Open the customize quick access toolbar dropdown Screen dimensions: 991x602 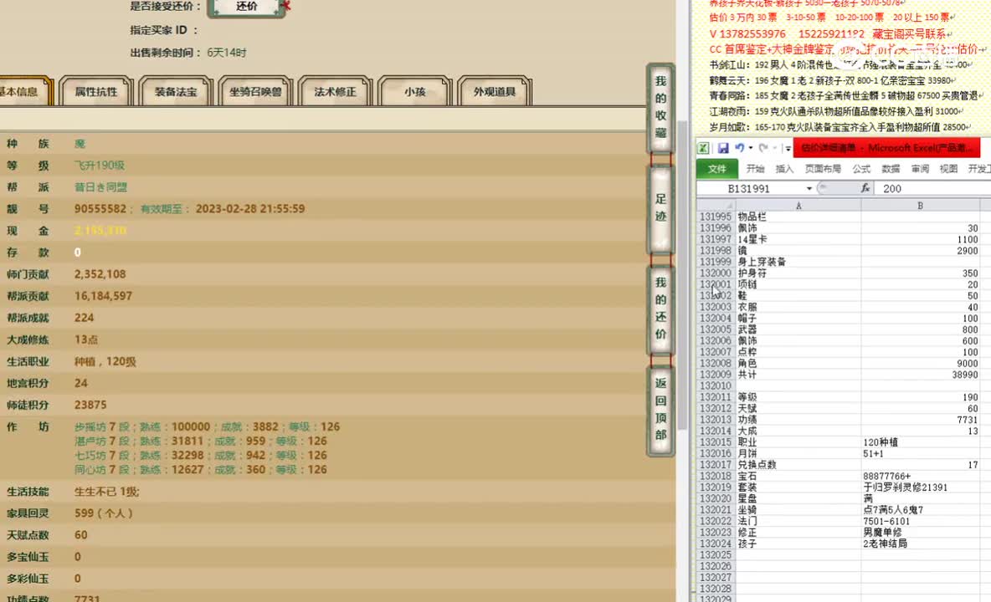pos(788,149)
